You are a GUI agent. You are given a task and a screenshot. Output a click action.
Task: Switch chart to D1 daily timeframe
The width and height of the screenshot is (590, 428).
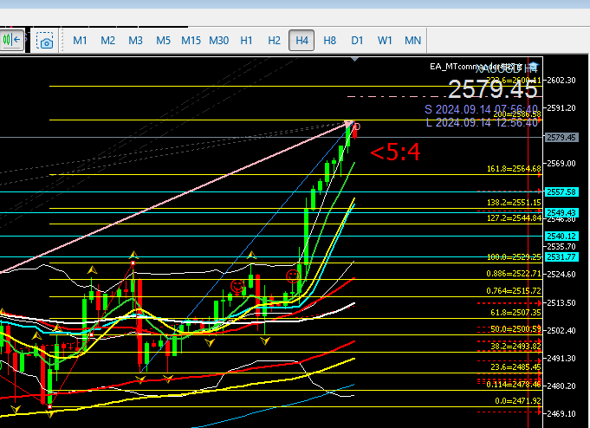click(357, 40)
